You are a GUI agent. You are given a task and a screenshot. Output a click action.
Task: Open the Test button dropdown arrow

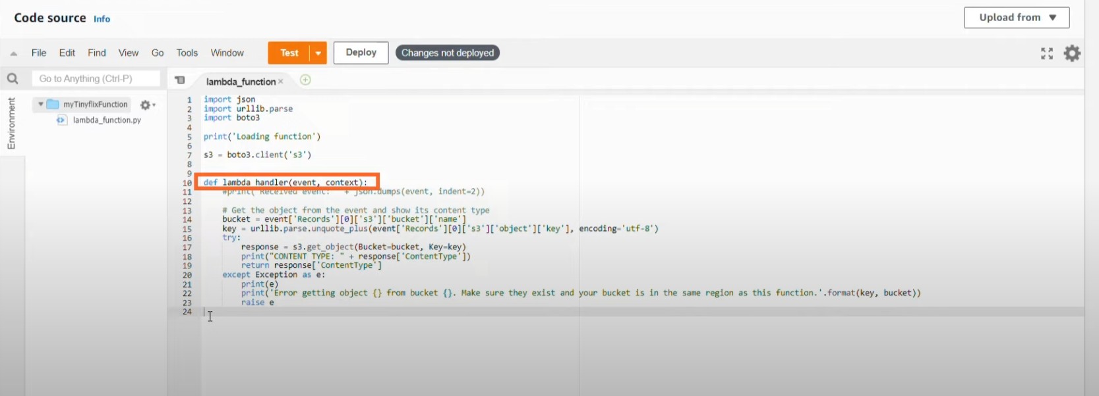pos(318,53)
